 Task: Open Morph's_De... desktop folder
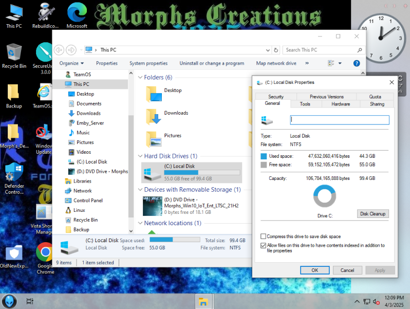pyautogui.click(x=14, y=136)
